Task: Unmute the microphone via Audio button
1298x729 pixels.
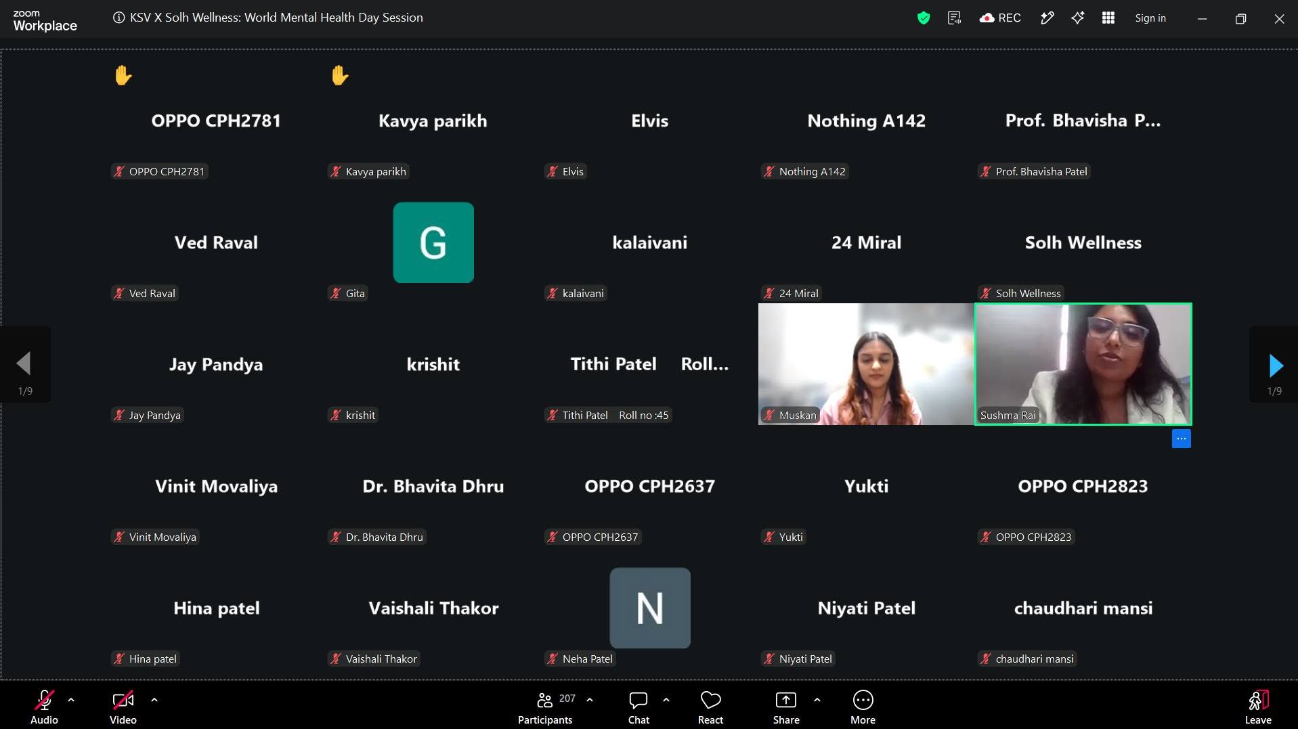Action: (44, 707)
